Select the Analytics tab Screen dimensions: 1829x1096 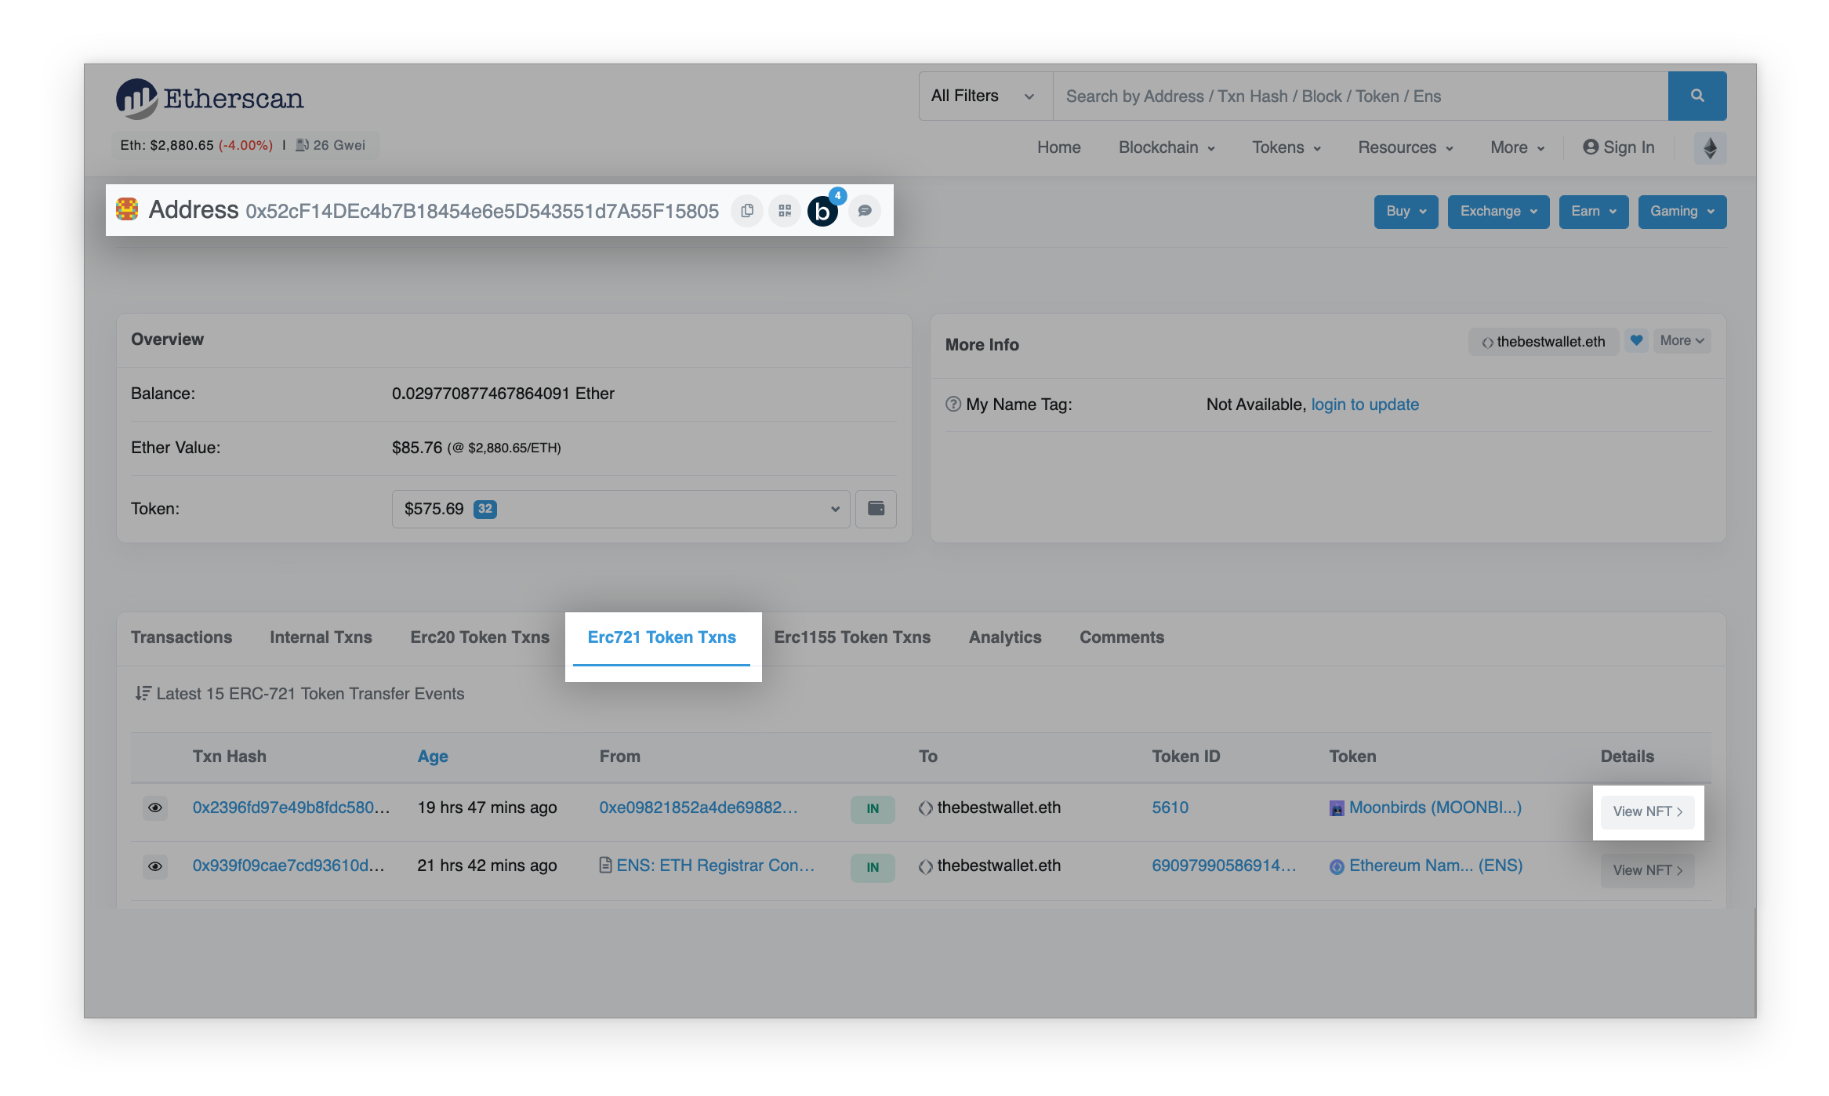coord(1004,637)
